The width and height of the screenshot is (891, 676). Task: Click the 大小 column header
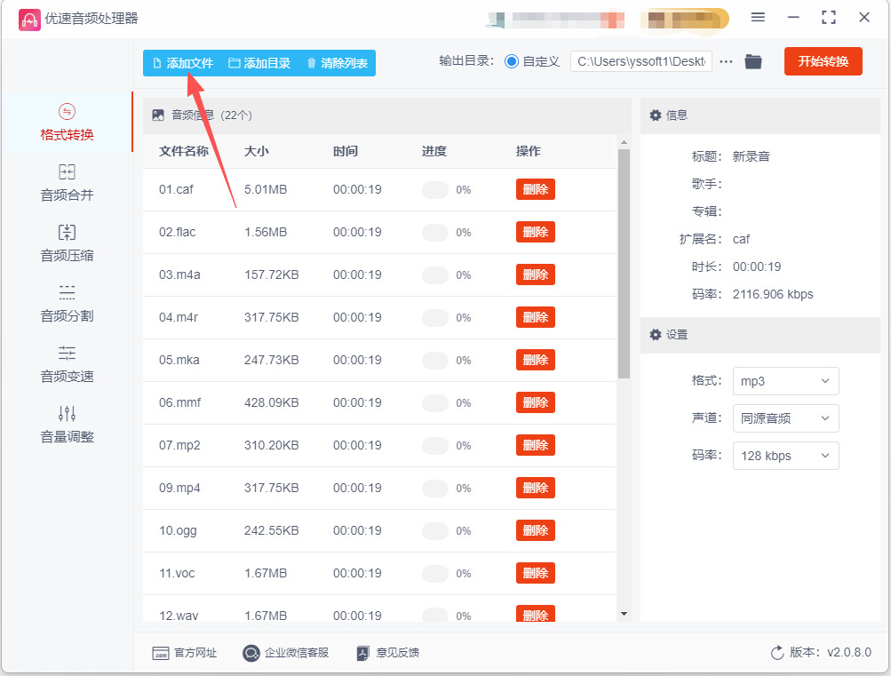click(x=256, y=151)
